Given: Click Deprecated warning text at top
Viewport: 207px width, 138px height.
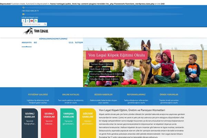Looking at the screenshot, I should [82, 4].
